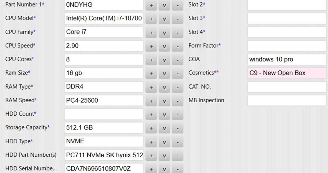Image resolution: width=328 pixels, height=173 pixels.
Task: Click the minus button beside CPU Family
Action: pos(178,33)
